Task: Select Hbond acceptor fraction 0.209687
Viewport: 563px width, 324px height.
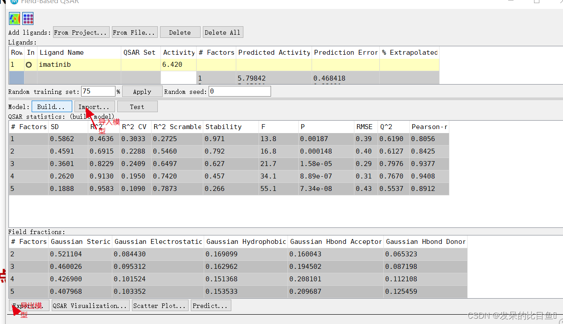Action: (336, 292)
